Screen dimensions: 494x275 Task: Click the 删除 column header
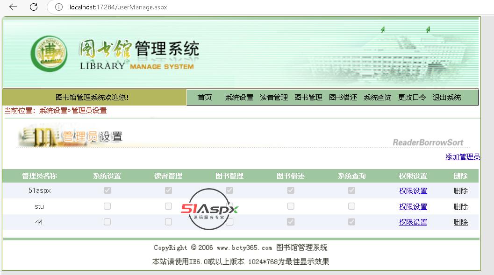click(x=461, y=176)
